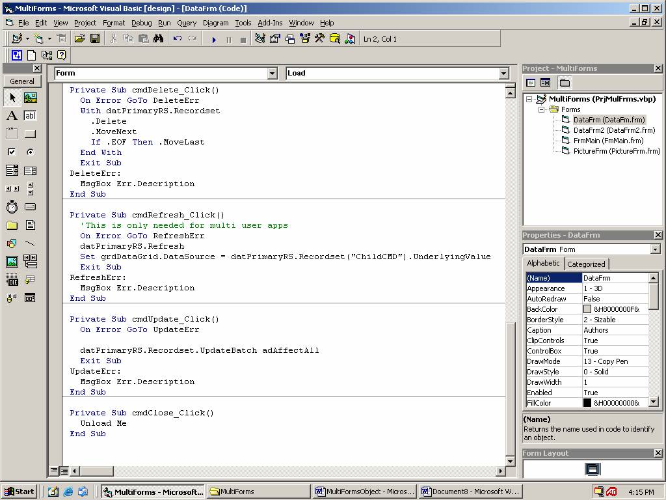This screenshot has width=666, height=500.
Task: Select the OptionButton control in toolbox
Action: click(30, 152)
